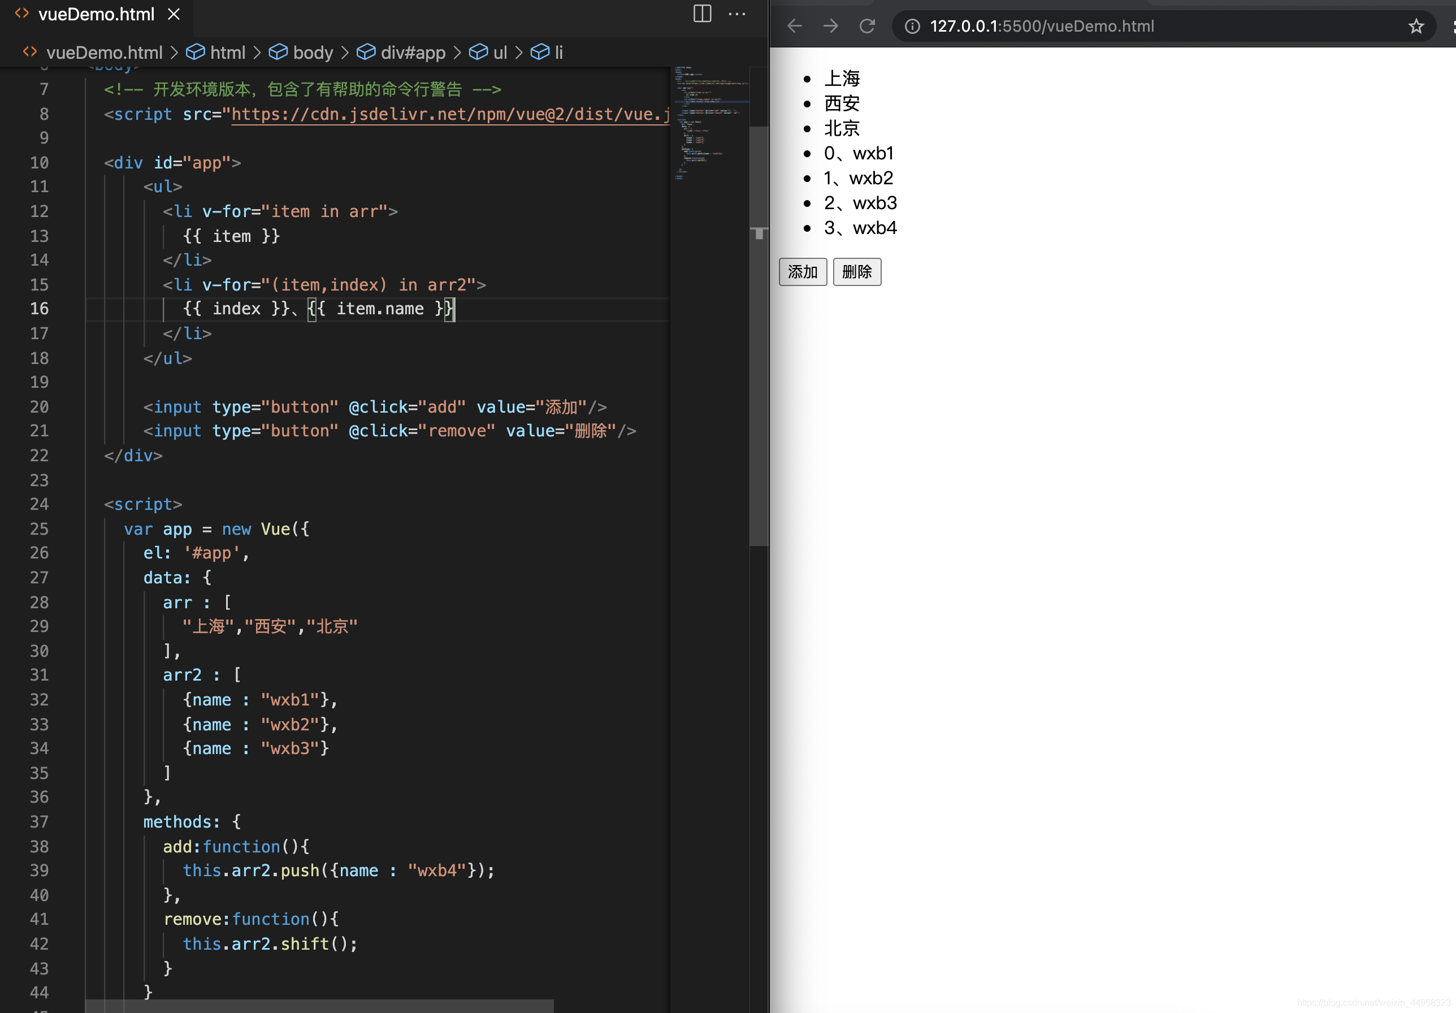Click the <div id="app"> opening tag
Image resolution: width=1456 pixels, height=1013 pixels.
[172, 163]
